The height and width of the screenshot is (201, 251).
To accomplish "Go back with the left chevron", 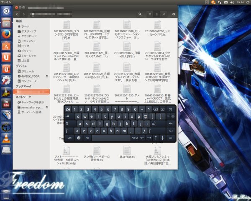I will [17, 14].
